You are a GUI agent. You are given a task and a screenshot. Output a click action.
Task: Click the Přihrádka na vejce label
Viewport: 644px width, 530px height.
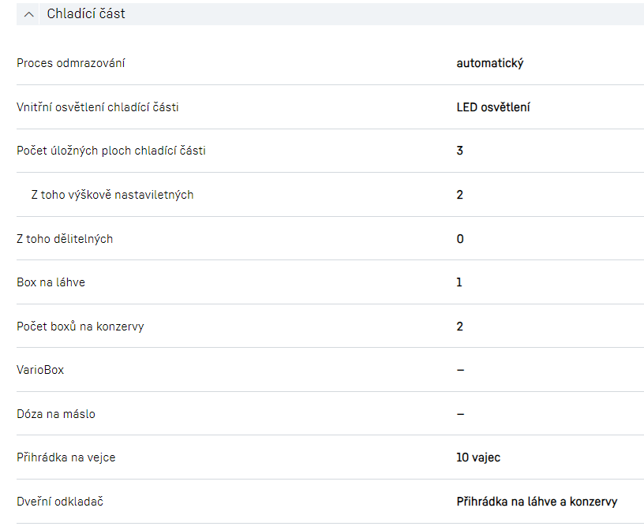(x=66, y=457)
